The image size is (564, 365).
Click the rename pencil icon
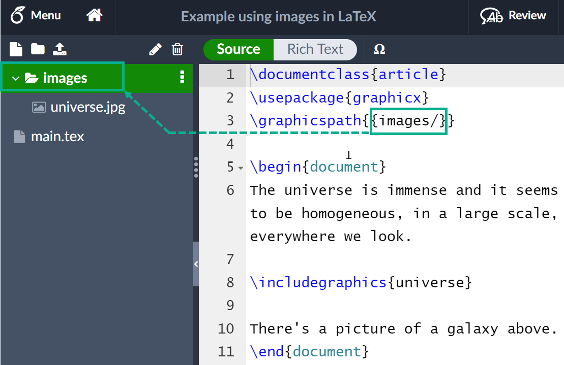coord(155,49)
